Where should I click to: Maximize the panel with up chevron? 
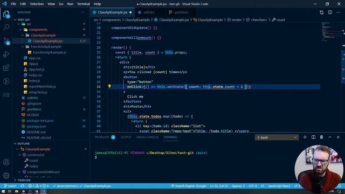pyautogui.click(x=330, y=137)
